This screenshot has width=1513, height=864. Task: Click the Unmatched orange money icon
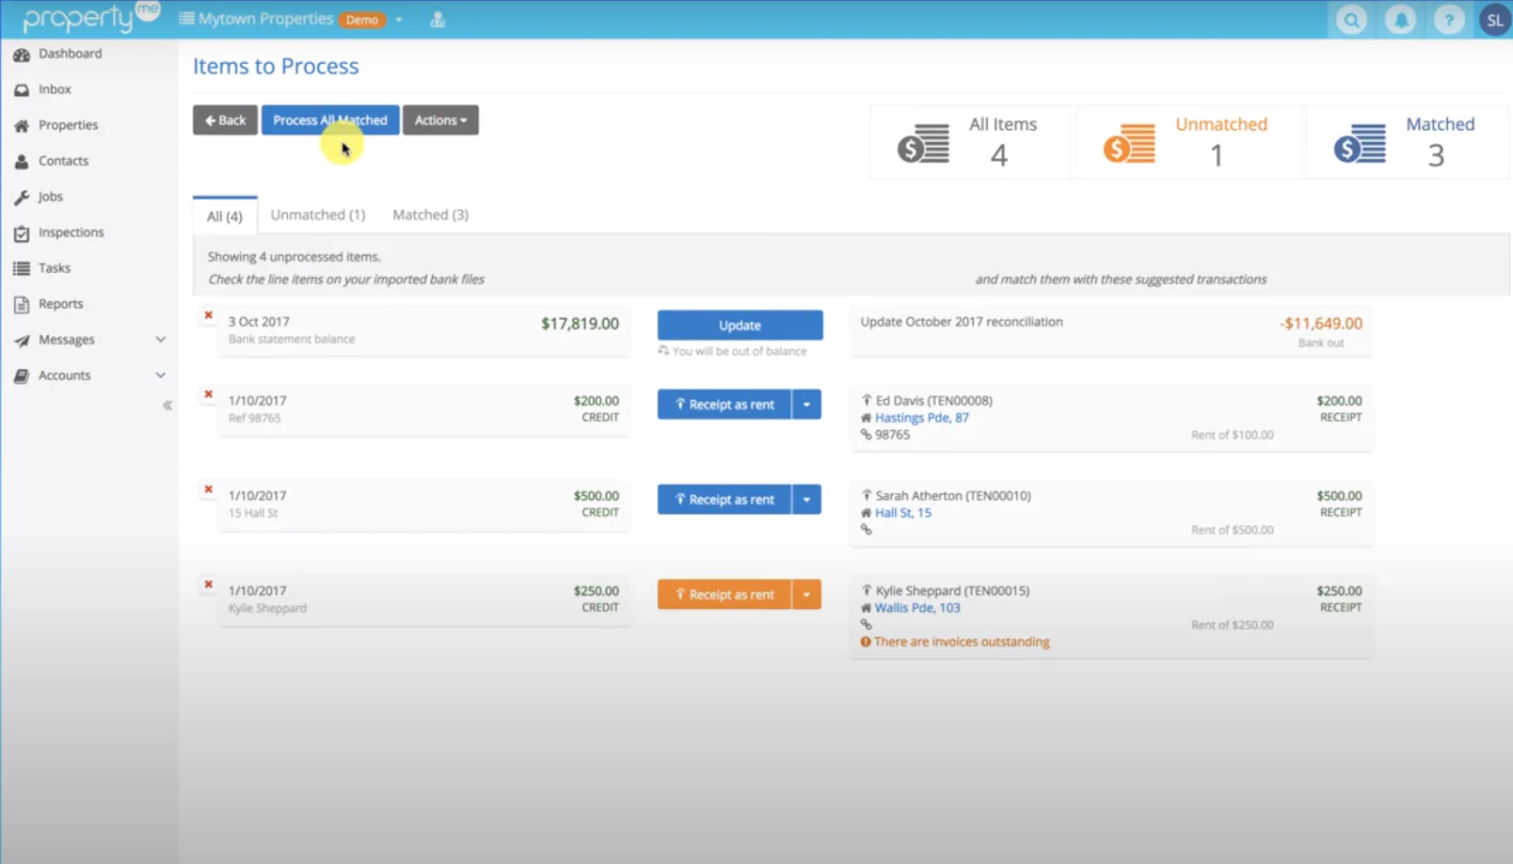tap(1129, 144)
